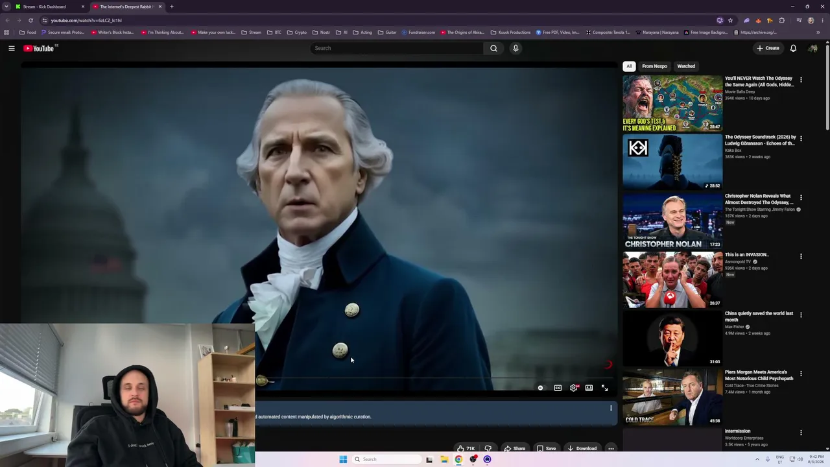Click the address bar URL
Screen dimensions: 830x467
tap(86, 20)
